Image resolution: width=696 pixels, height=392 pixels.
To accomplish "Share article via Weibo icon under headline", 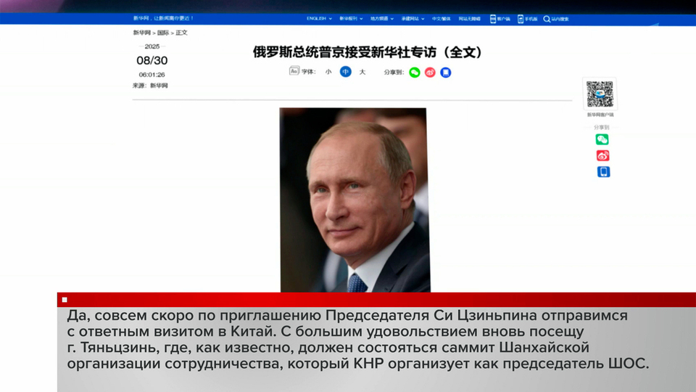I will [x=430, y=72].
